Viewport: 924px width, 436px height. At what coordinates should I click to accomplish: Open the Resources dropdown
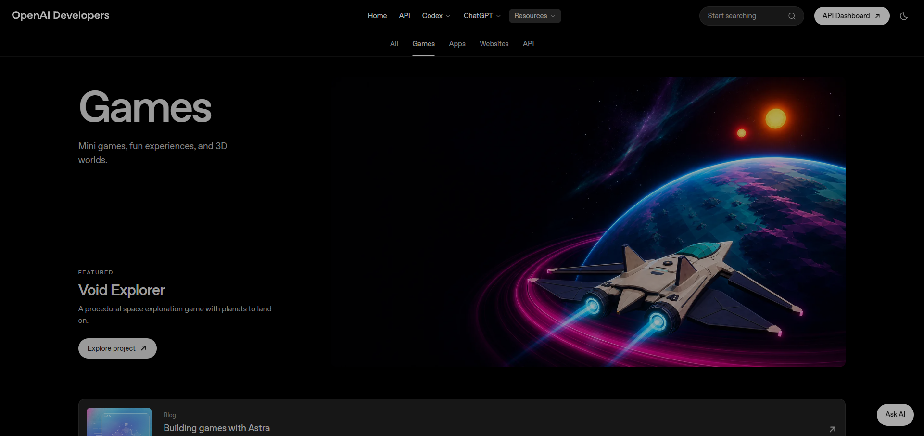535,16
